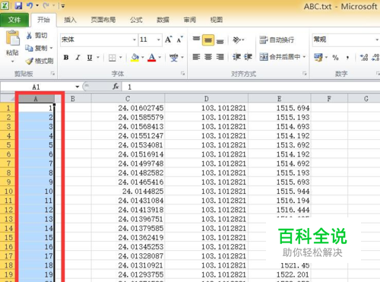
Task: Click merge and center 合并后居中
Action: 280,57
